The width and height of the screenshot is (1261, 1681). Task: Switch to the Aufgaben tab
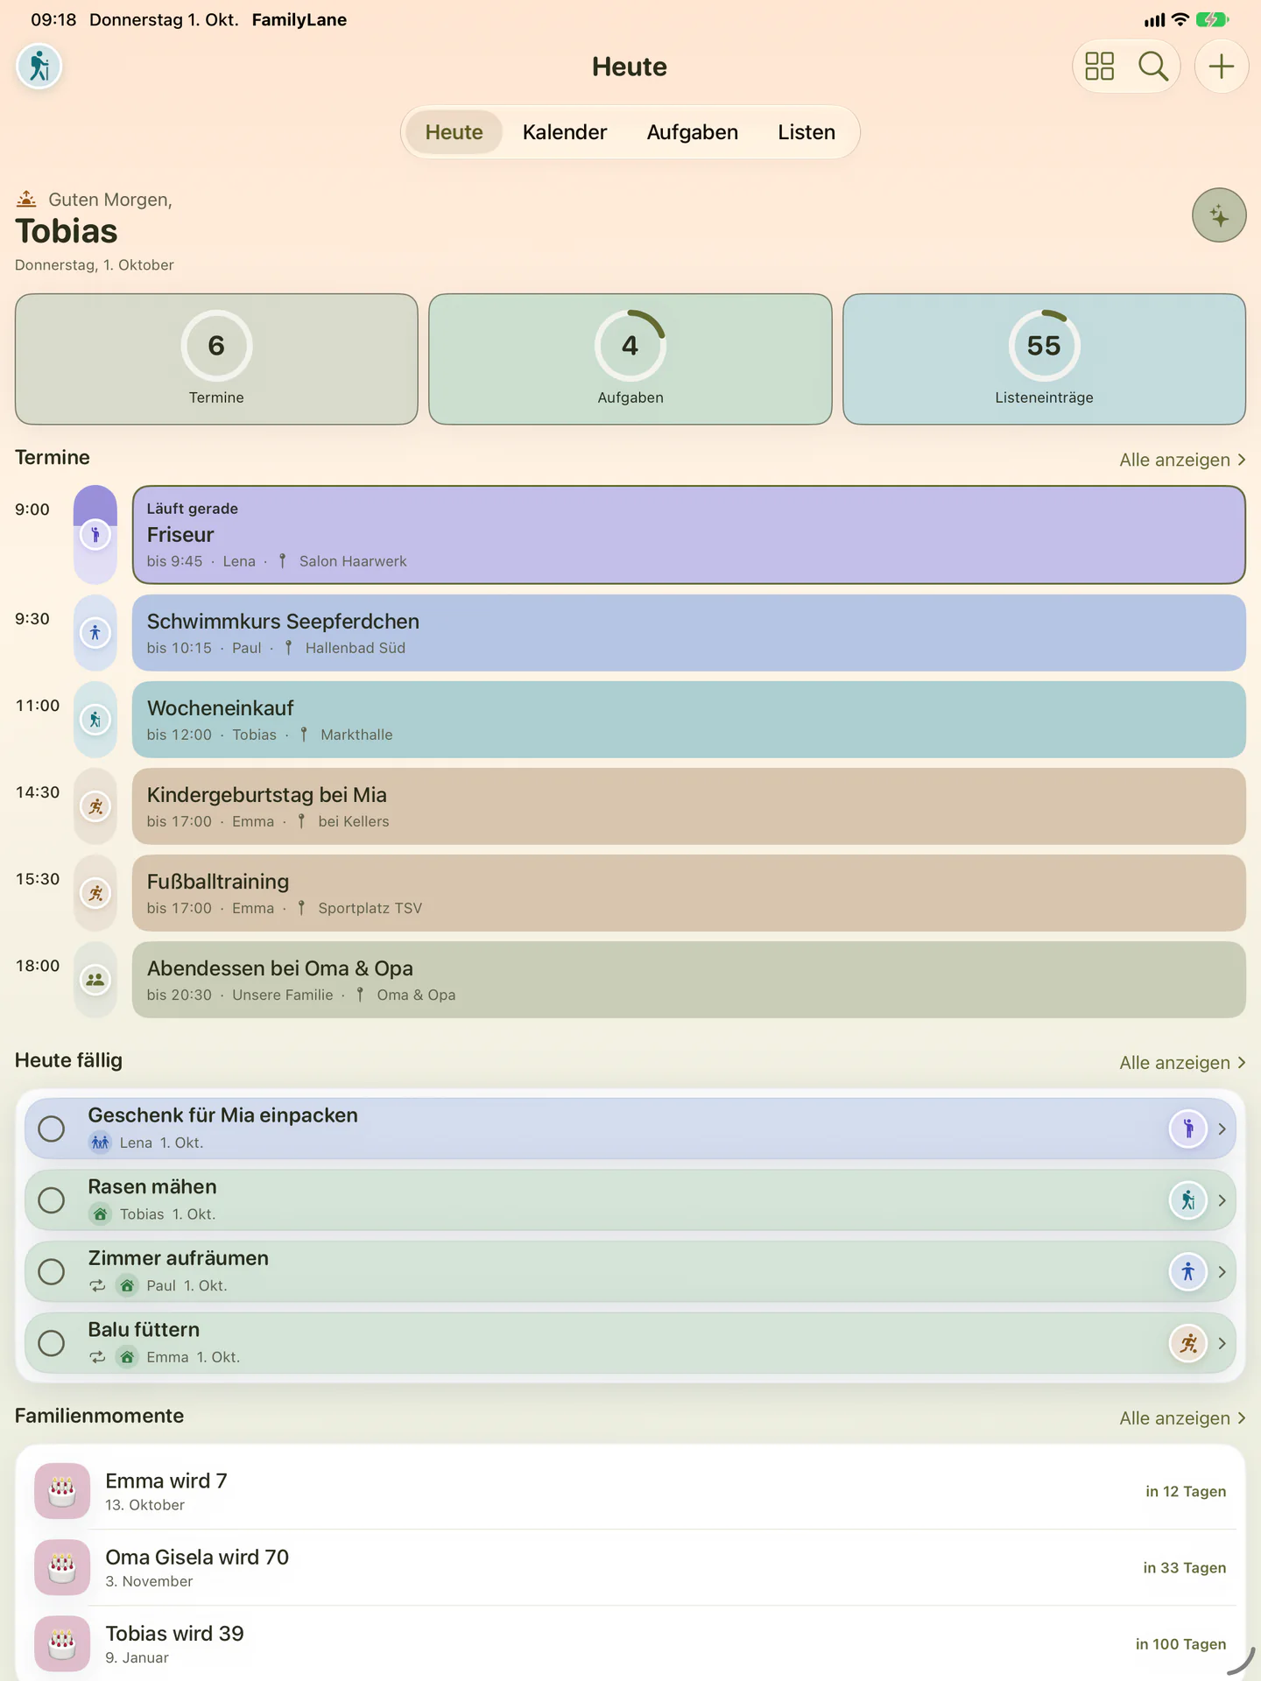click(693, 132)
